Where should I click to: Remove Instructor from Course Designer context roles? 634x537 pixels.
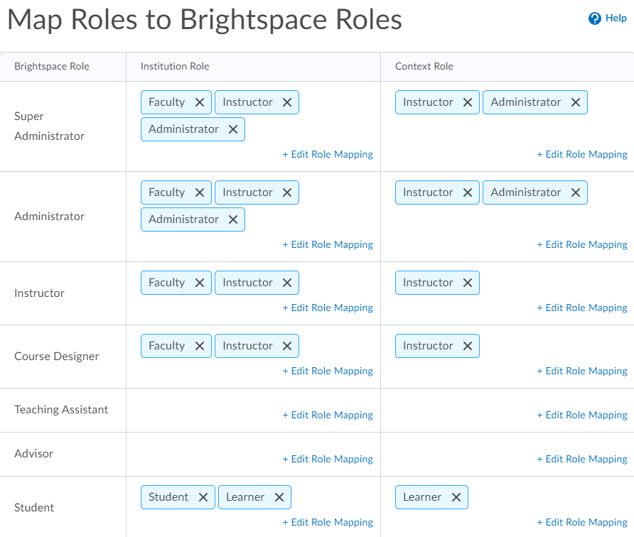tap(468, 346)
